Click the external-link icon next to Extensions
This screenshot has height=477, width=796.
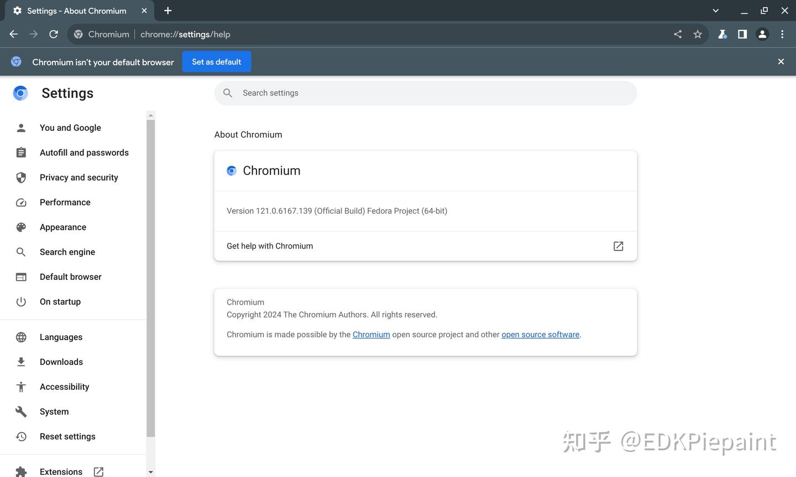click(98, 471)
